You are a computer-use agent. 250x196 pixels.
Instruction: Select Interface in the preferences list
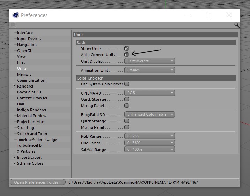pos(25,33)
